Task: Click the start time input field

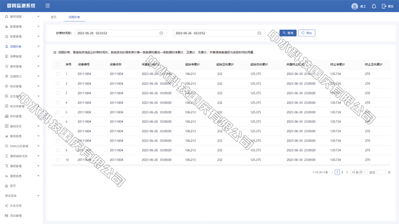Action: tap(121, 33)
